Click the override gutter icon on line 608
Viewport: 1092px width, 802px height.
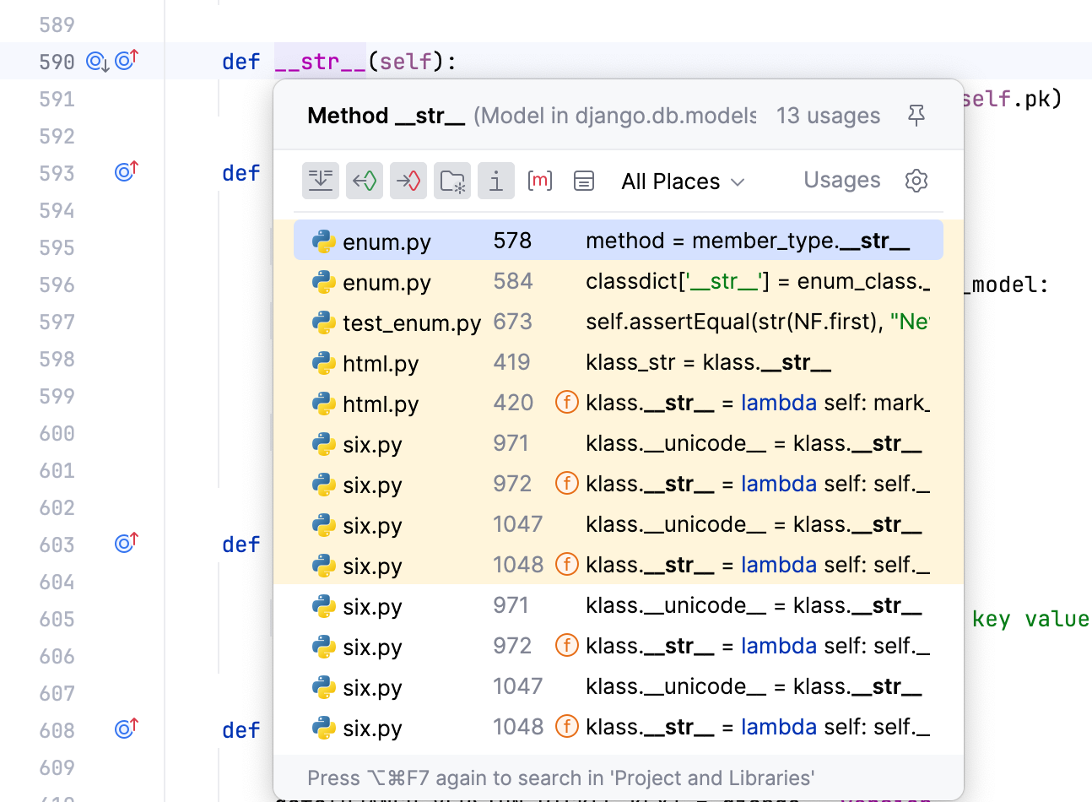click(126, 729)
